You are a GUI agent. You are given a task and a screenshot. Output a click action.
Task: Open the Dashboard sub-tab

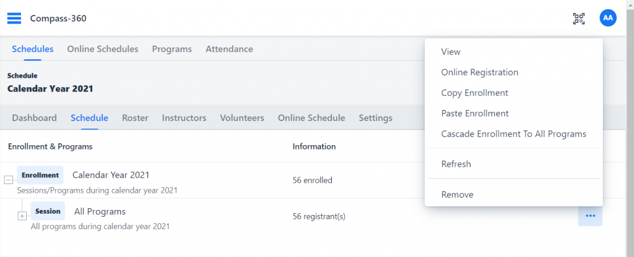point(35,118)
